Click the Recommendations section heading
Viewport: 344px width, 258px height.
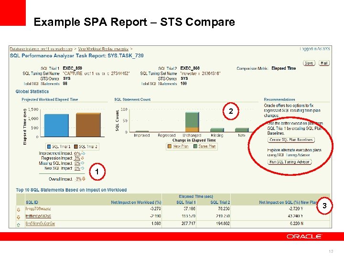pyautogui.click(x=279, y=99)
